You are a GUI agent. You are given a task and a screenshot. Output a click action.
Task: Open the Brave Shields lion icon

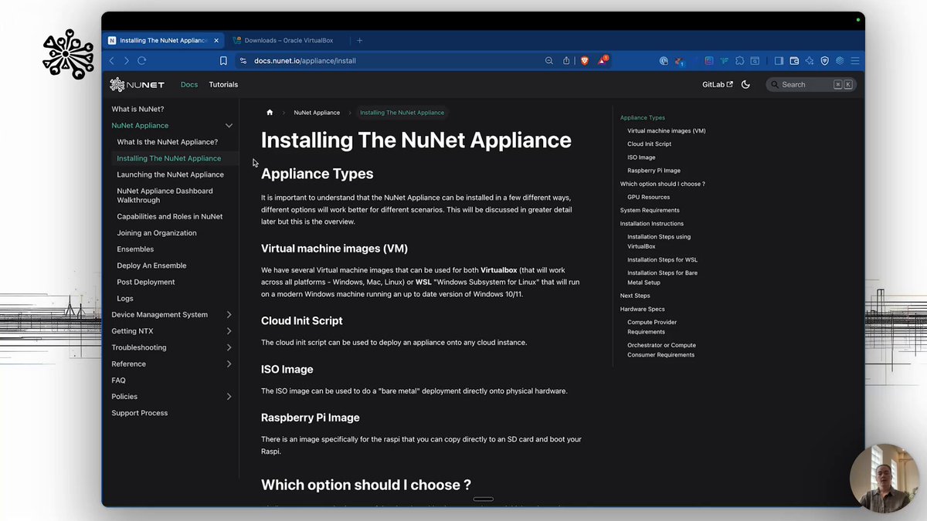tap(585, 60)
